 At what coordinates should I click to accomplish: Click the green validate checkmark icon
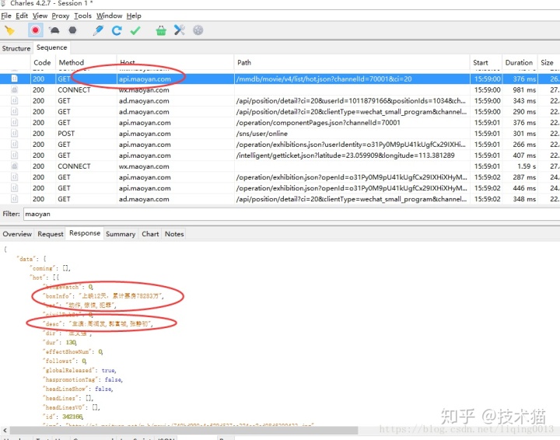click(135, 30)
